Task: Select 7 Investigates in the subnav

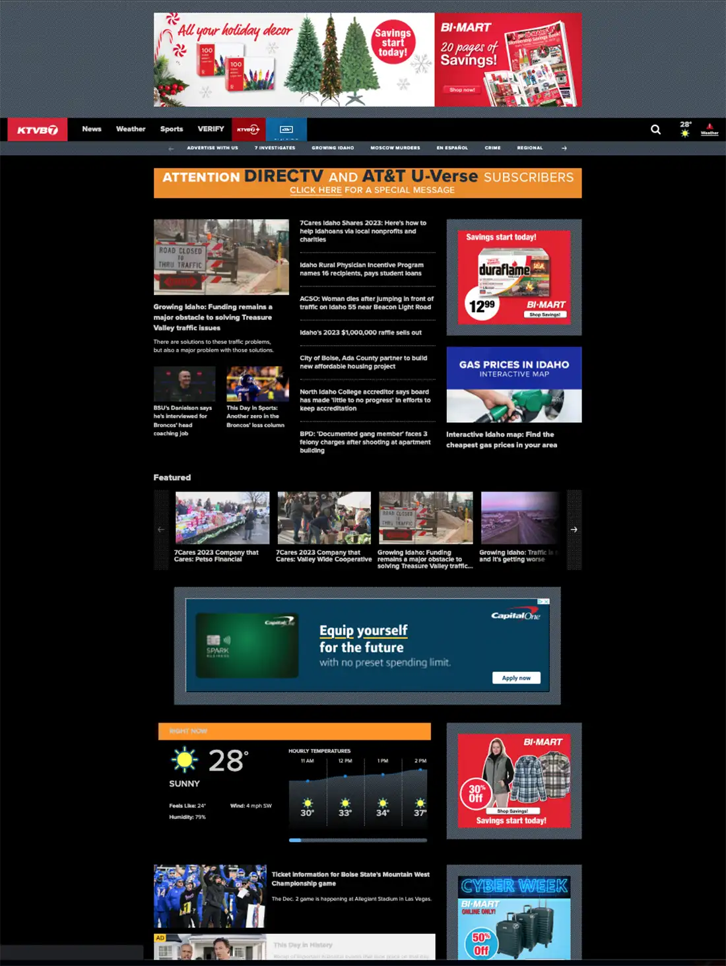Action: (x=275, y=148)
